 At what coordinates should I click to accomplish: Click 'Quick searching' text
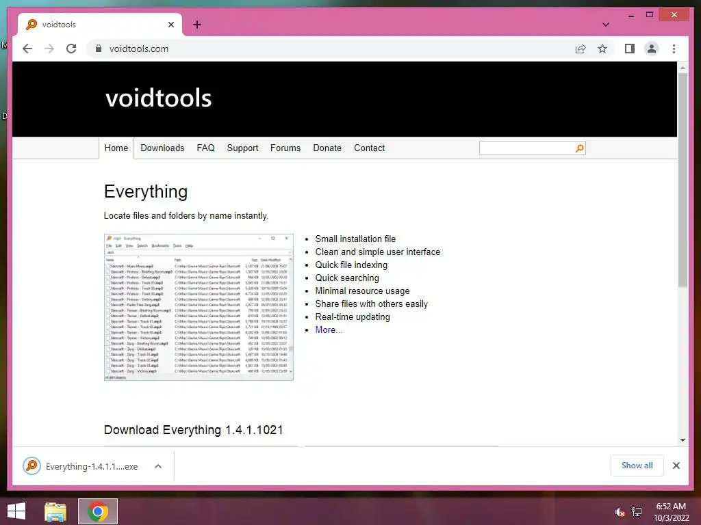347,278
